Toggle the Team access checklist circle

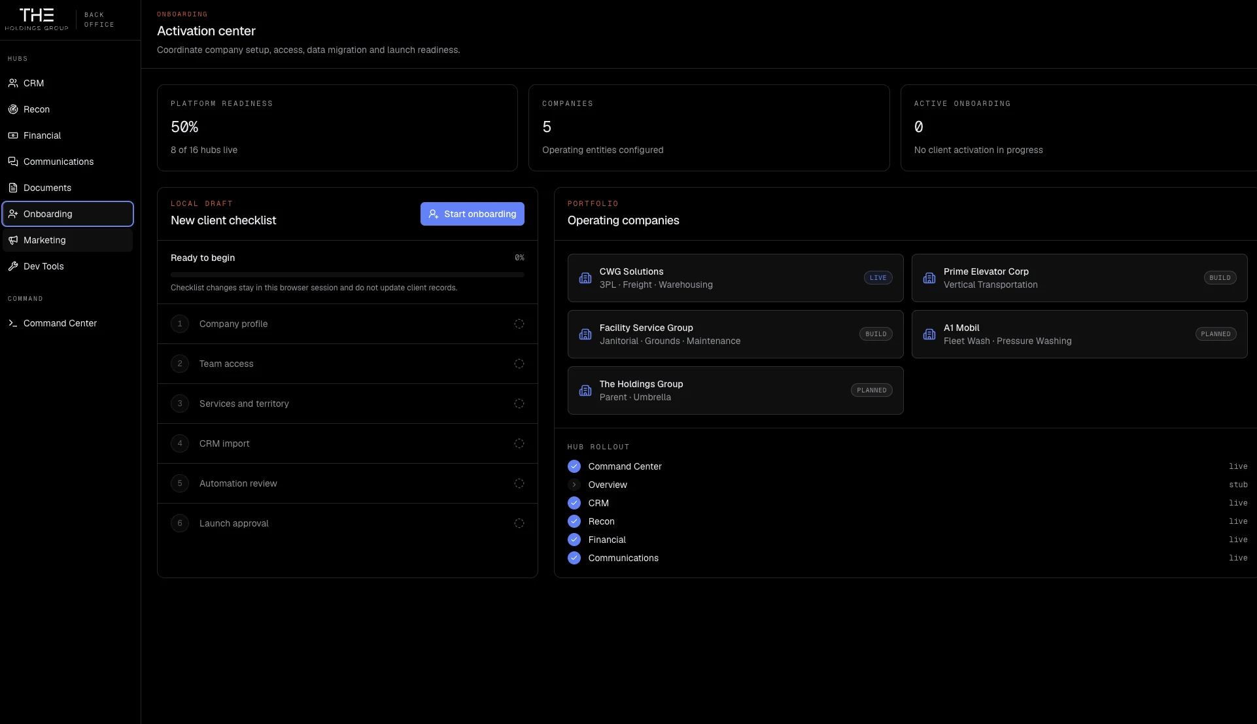[519, 364]
